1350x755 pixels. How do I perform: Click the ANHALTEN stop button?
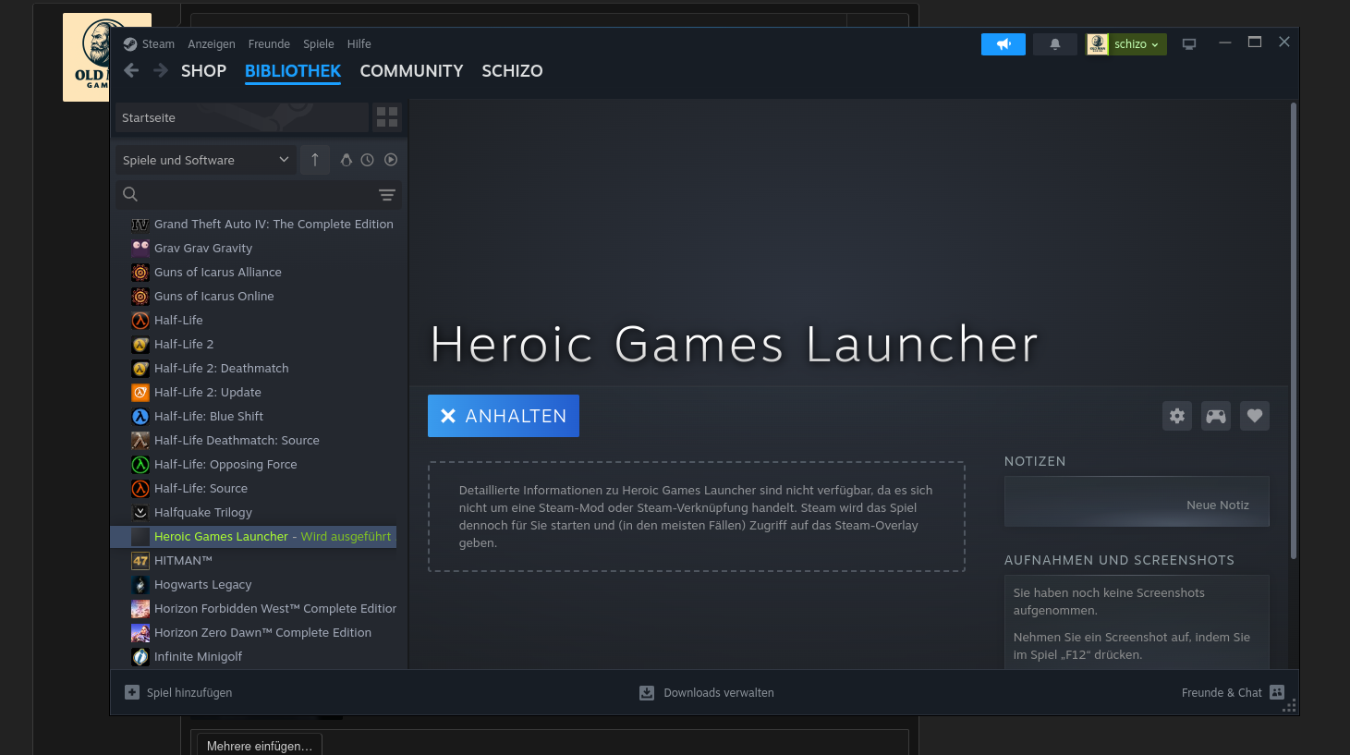tap(504, 416)
